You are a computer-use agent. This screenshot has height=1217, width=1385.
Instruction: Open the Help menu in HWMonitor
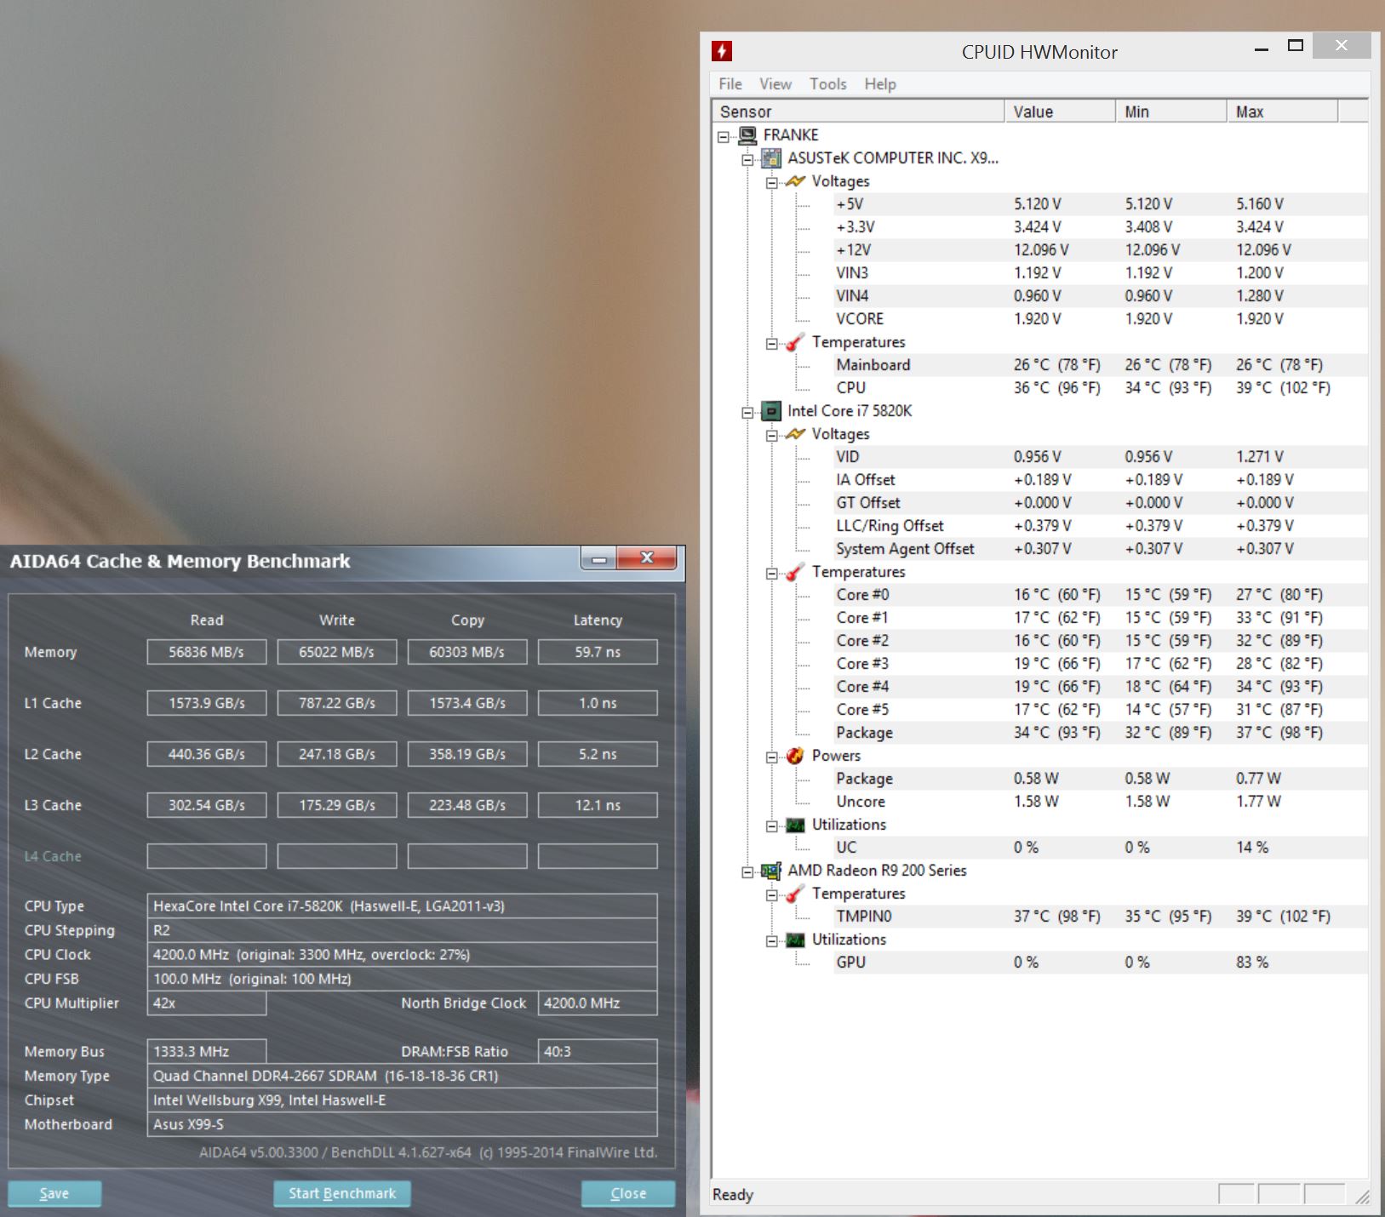pyautogui.click(x=880, y=84)
